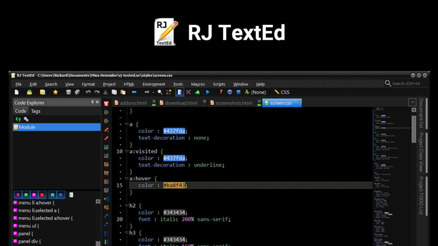Open the HTML menu
The height and width of the screenshot is (246, 438).
point(129,84)
